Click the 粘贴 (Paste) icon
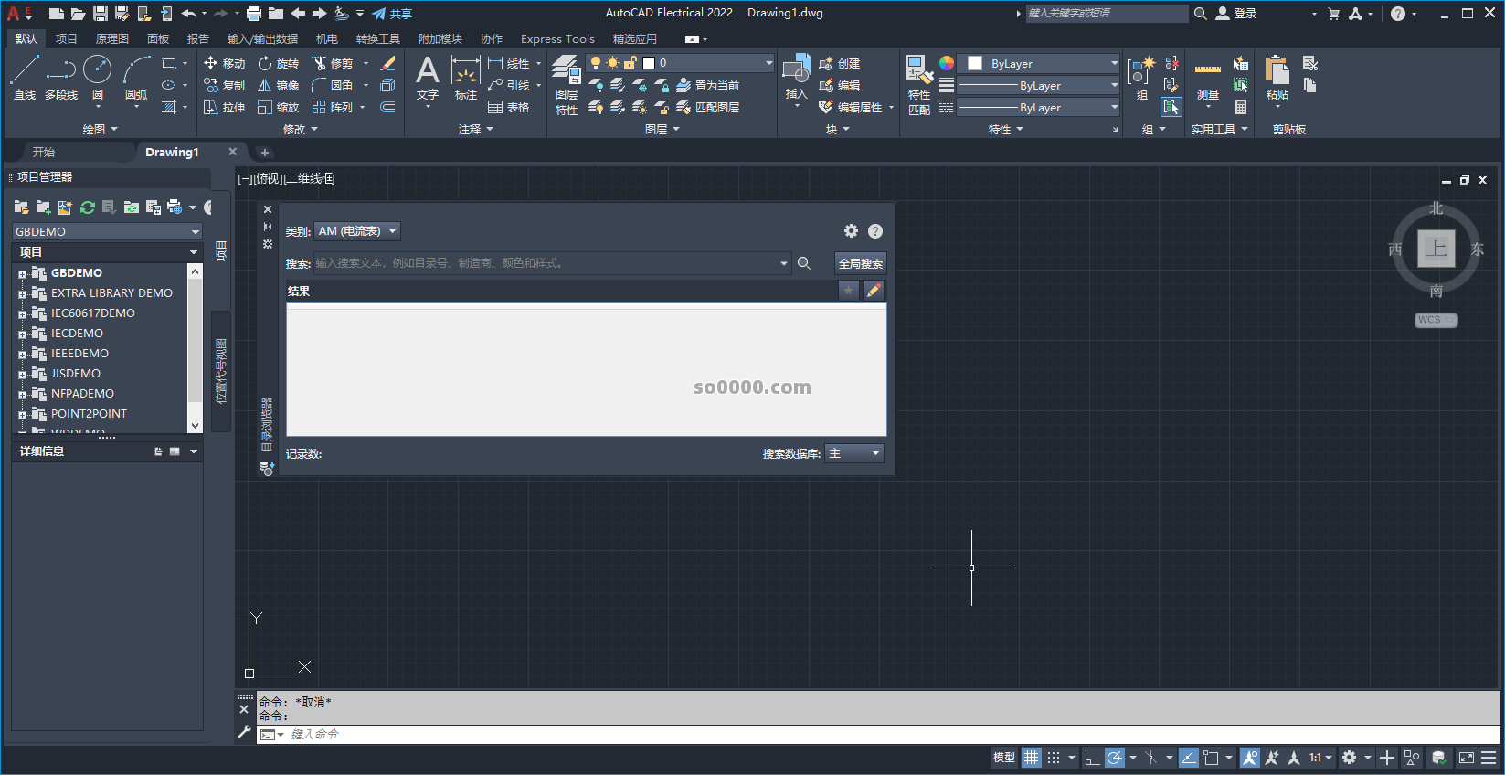Image resolution: width=1505 pixels, height=775 pixels. click(1277, 77)
